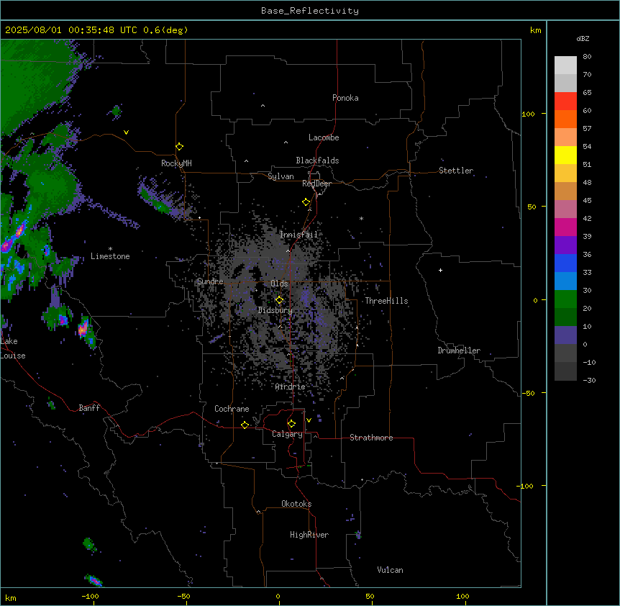620x606 pixels.
Task: Pick the red 60-65 dBZ legend color
Action: pos(565,101)
